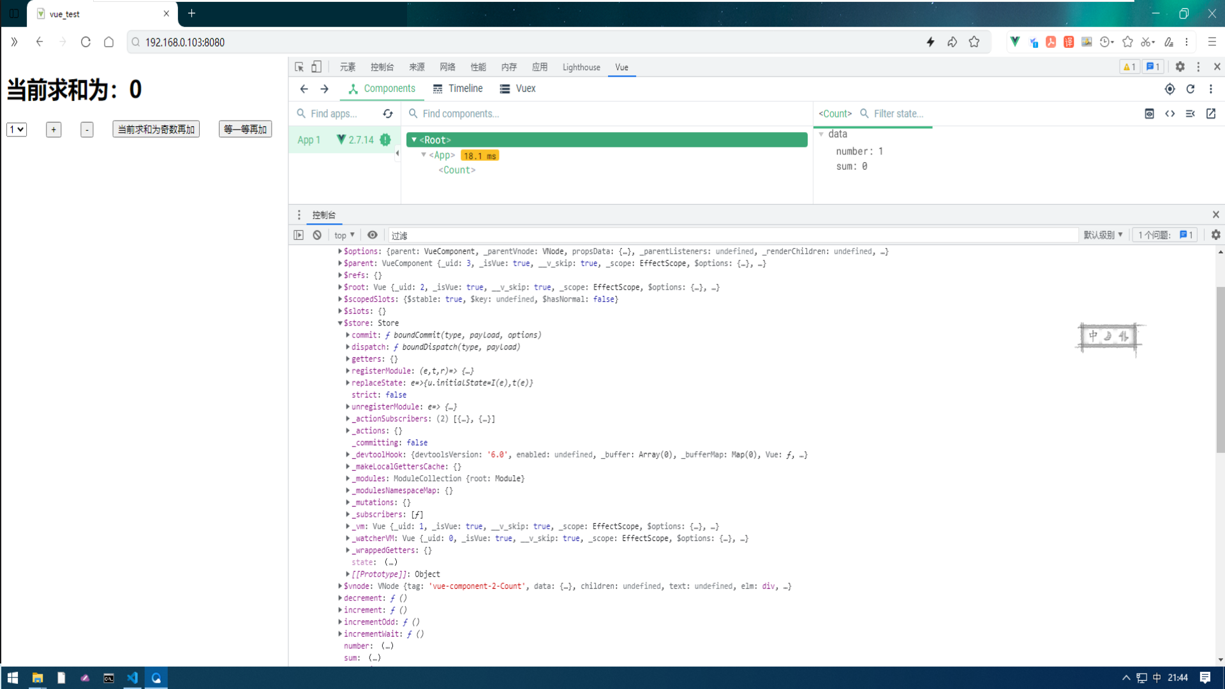Screen dimensions: 1225x689
Task: Go back in Vue devtools navigation
Action: click(304, 89)
